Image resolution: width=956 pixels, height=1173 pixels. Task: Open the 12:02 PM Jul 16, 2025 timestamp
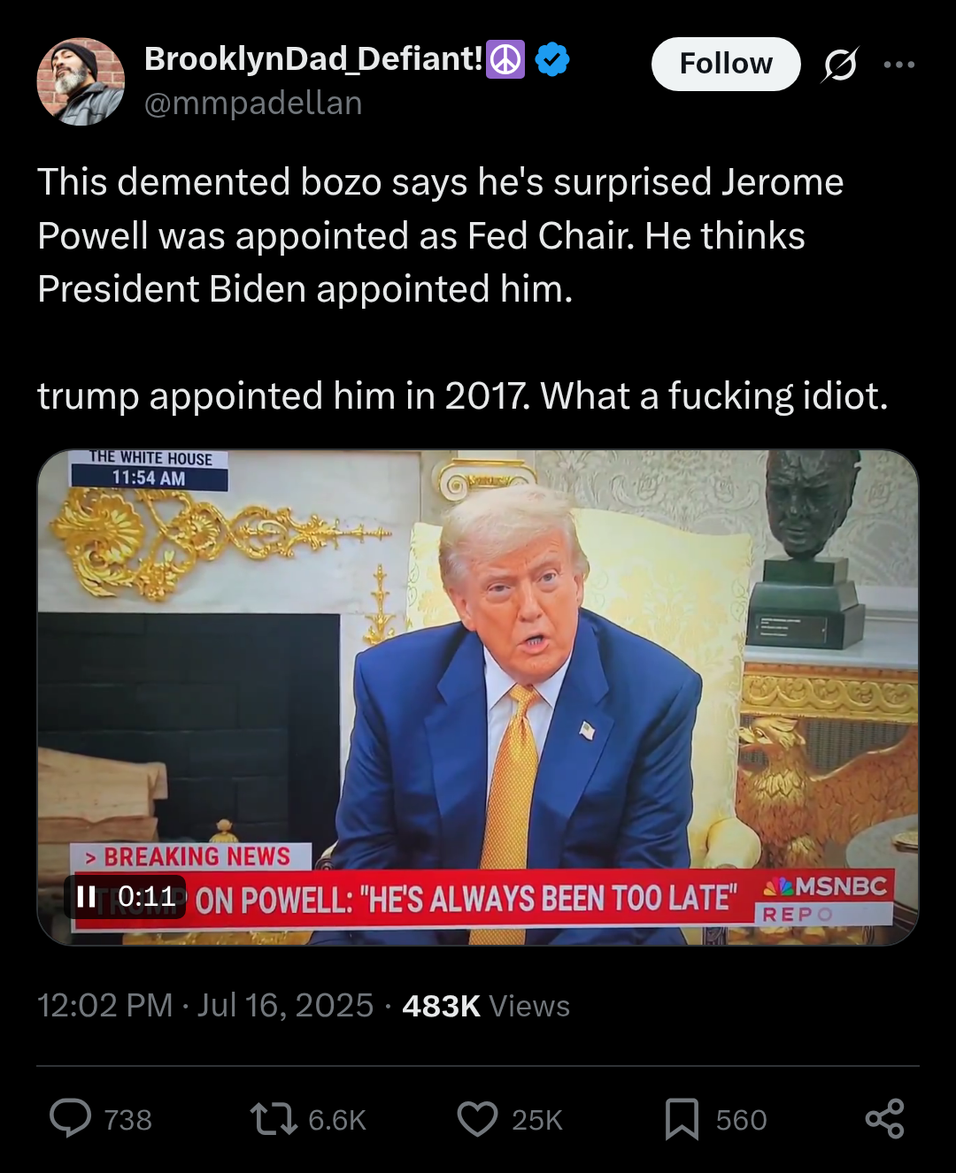tap(205, 1006)
